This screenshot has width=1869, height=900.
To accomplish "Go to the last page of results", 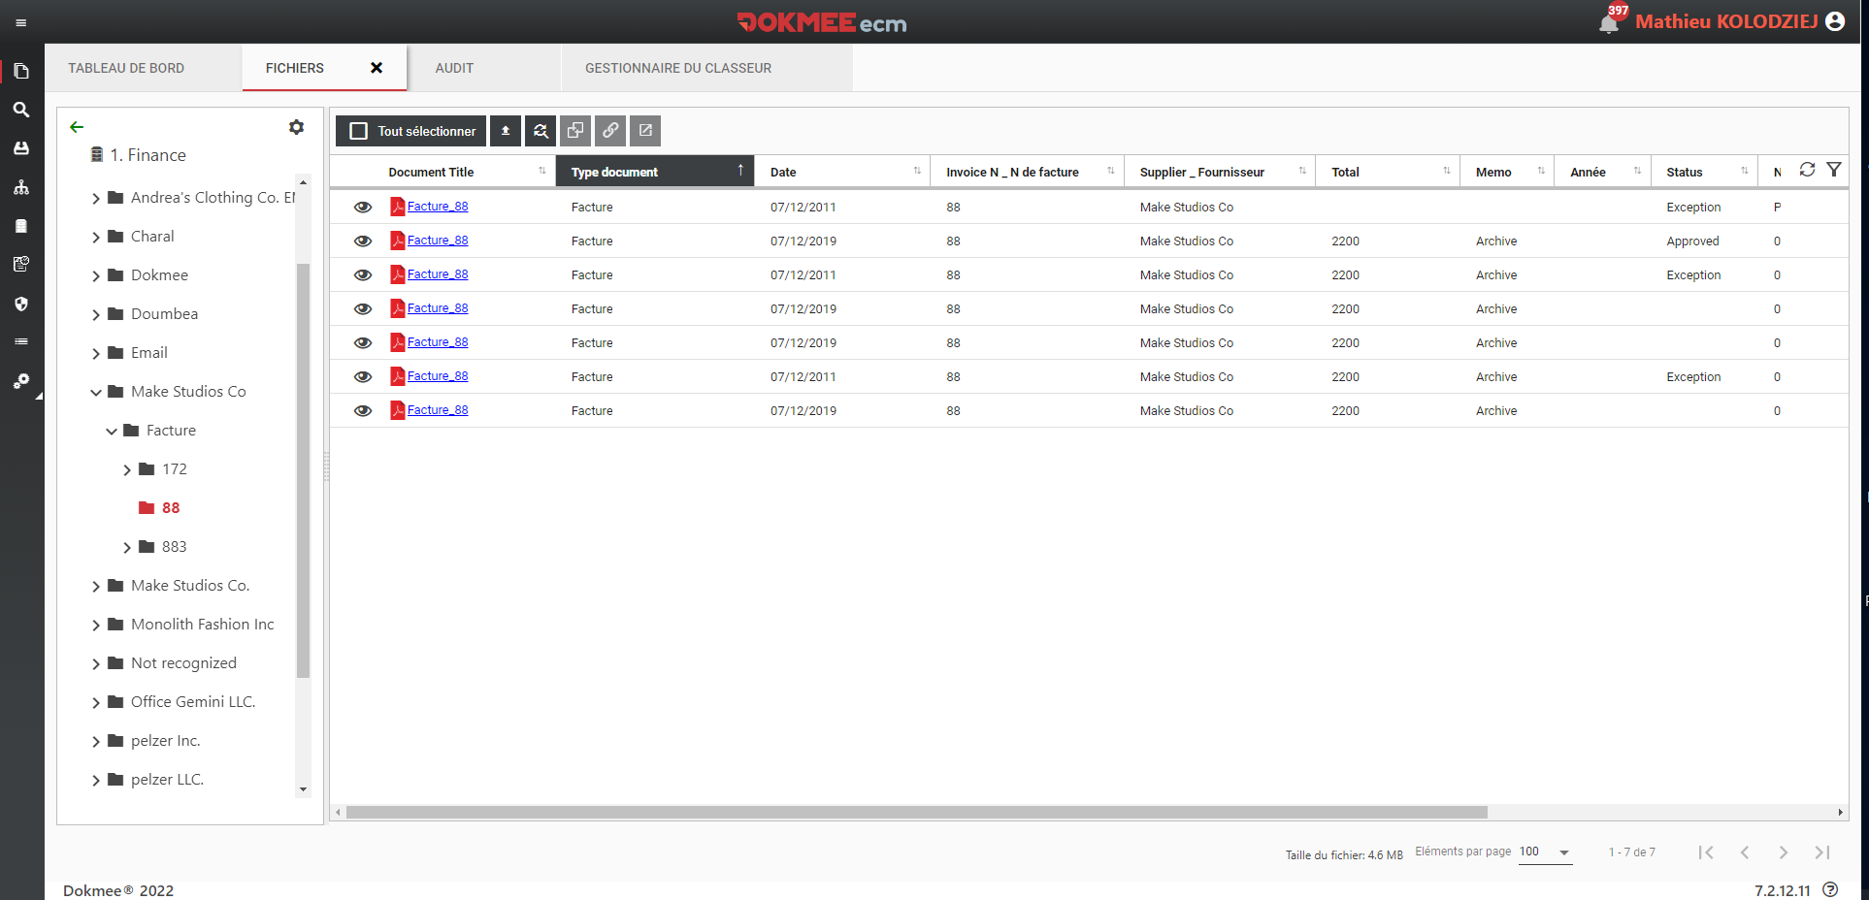I will (1822, 852).
